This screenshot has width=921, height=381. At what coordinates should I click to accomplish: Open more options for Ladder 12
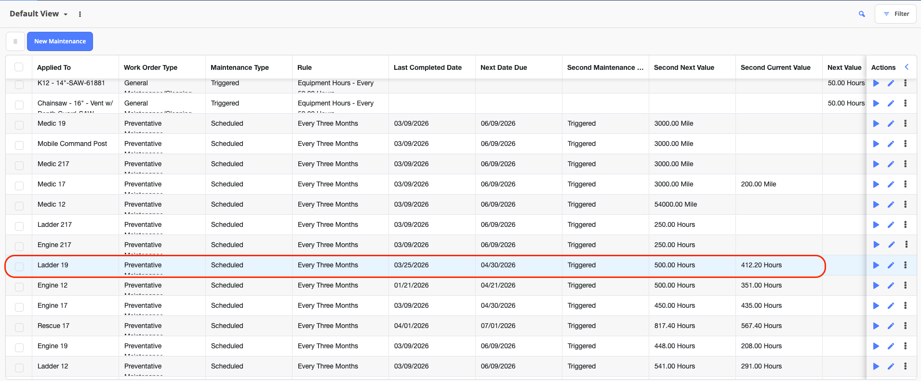[x=906, y=367]
